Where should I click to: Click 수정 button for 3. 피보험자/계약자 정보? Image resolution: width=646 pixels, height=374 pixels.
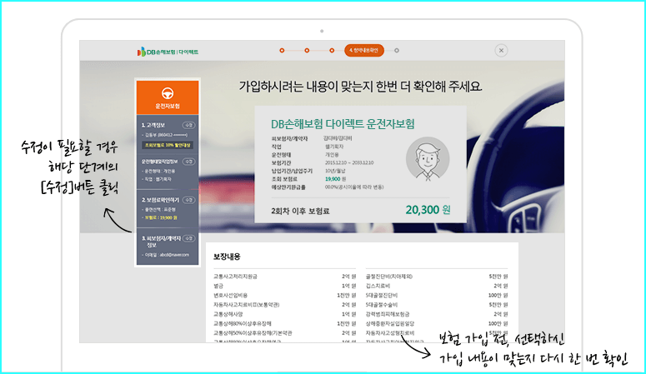189,238
